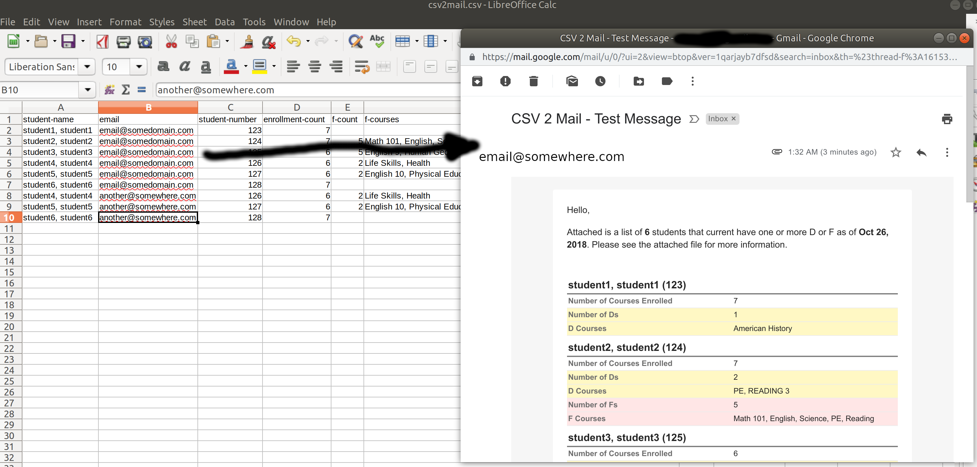Click the Gmail snooze clock icon
977x467 pixels.
tap(600, 81)
